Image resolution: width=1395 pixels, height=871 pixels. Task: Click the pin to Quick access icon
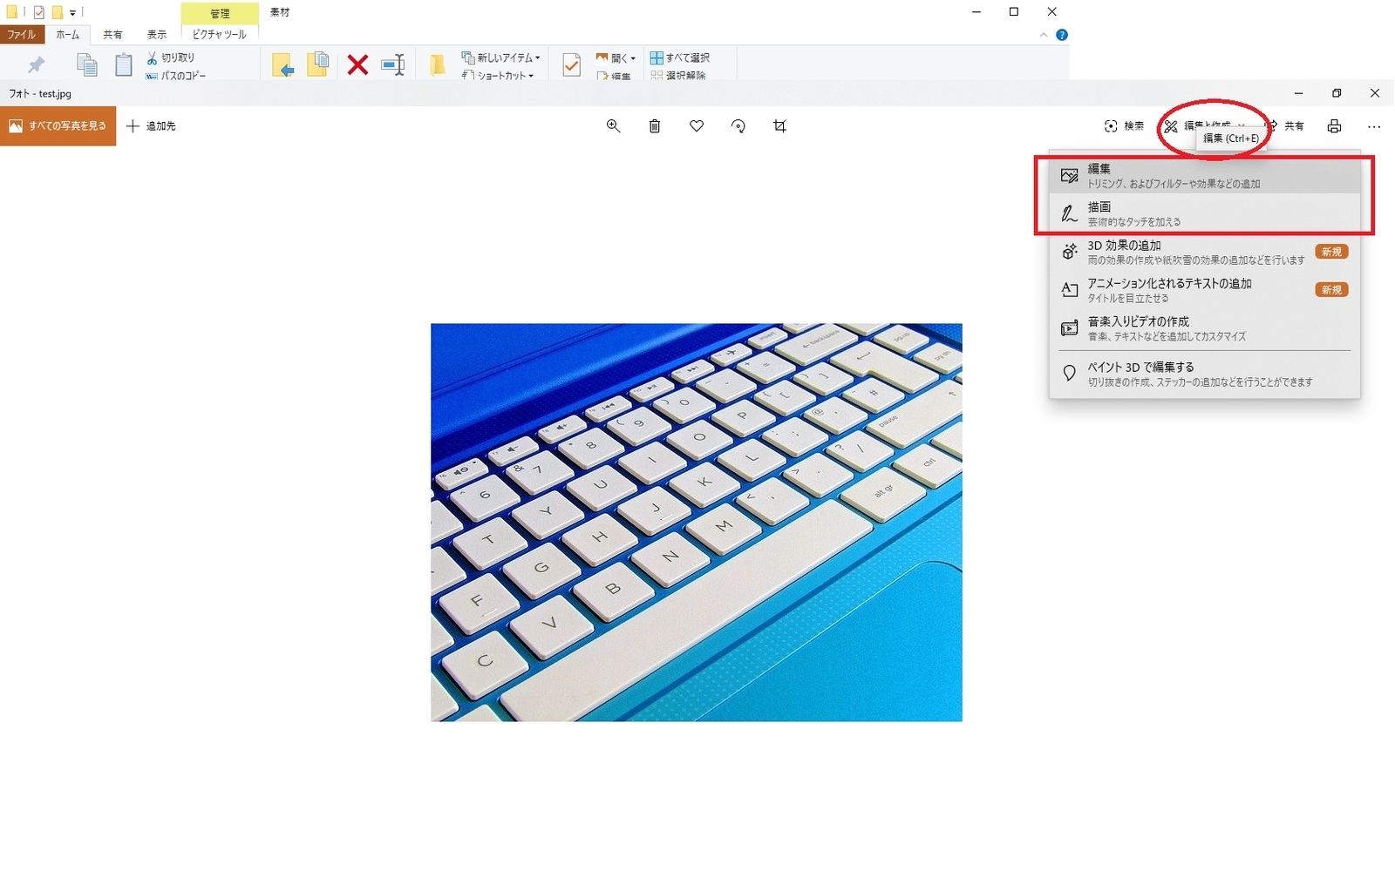36,64
